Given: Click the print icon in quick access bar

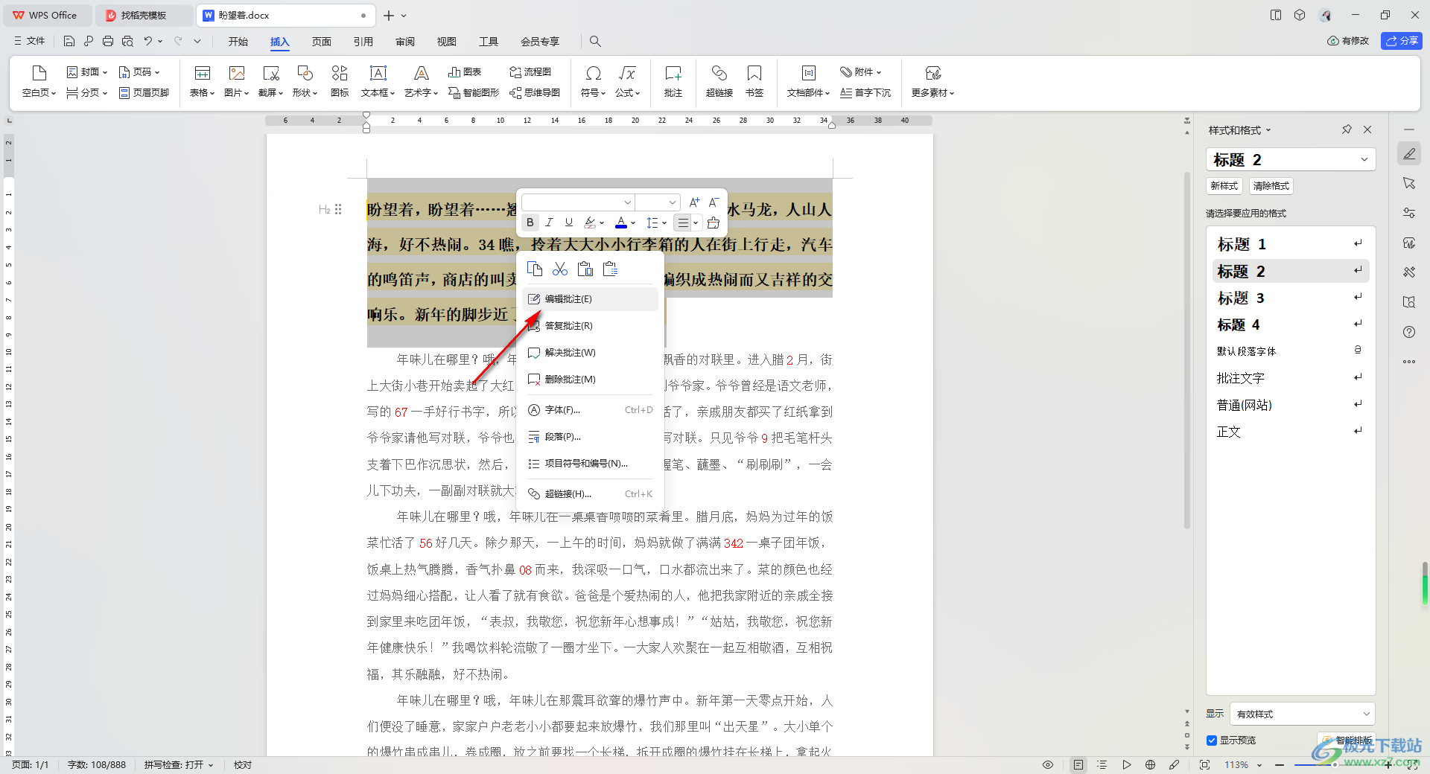Looking at the screenshot, I should point(108,42).
